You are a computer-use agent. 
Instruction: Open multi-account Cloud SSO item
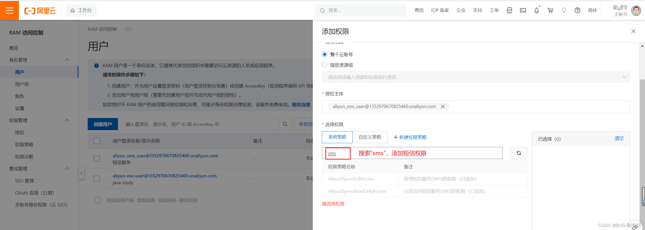coord(41,205)
